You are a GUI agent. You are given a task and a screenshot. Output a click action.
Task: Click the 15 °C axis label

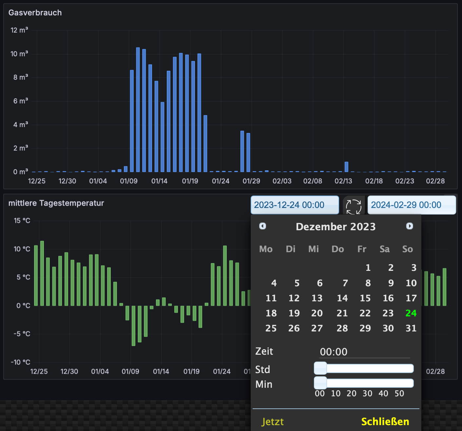click(x=22, y=221)
